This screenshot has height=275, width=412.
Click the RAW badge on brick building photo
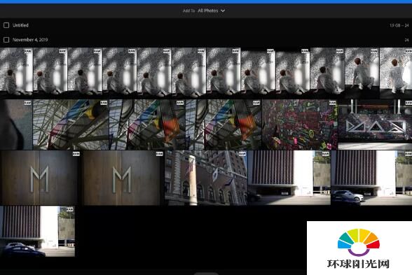point(242,154)
